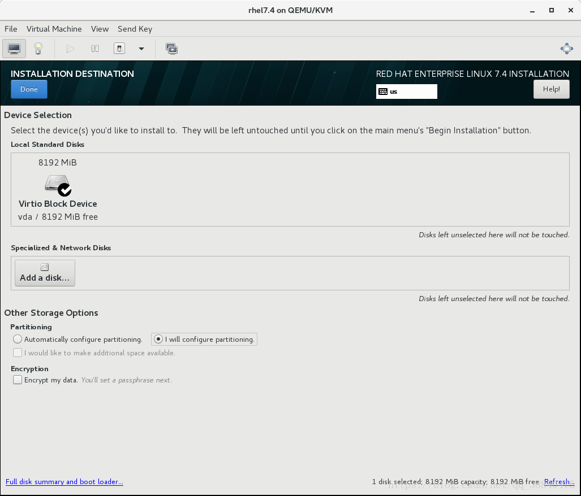Image resolution: width=581 pixels, height=496 pixels.
Task: Click the blue Done button
Action: [x=29, y=89]
